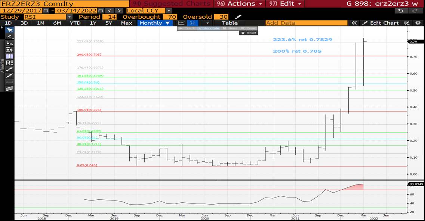
Task: Set range to Max
Action: [x=126, y=23]
